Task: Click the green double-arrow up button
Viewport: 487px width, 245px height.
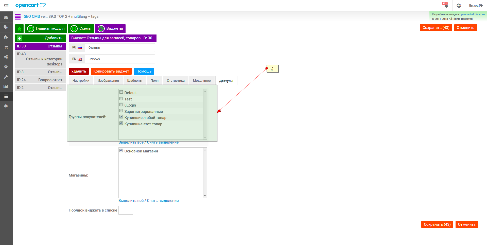Action: [x=20, y=29]
